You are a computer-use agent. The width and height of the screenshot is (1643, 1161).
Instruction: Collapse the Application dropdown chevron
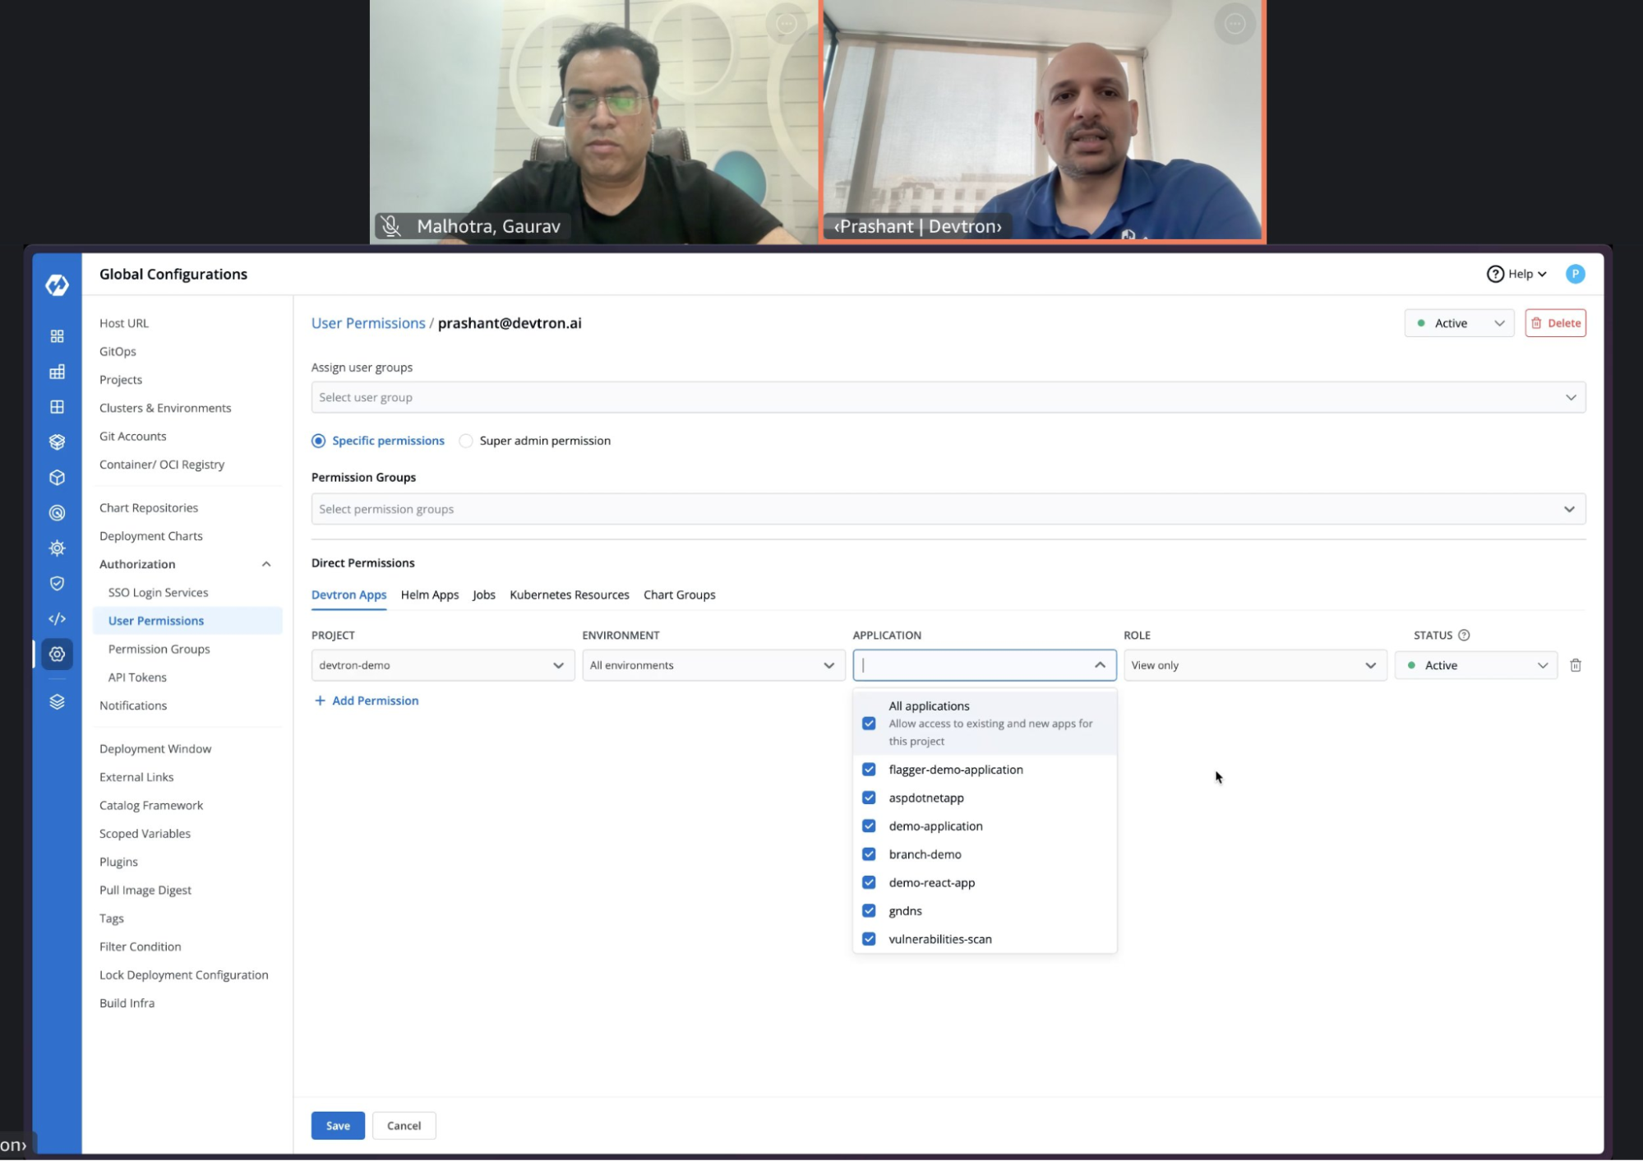click(1100, 665)
